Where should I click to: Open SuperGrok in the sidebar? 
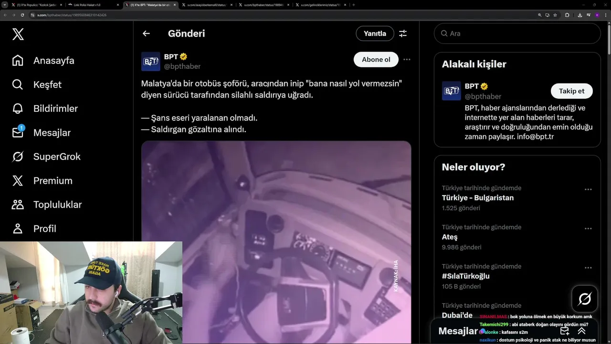(46, 157)
